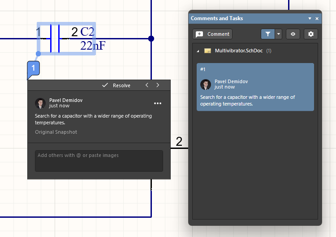336x237 pixels.
Task: Click the wire junction dot right of C2
Action: (x=151, y=38)
